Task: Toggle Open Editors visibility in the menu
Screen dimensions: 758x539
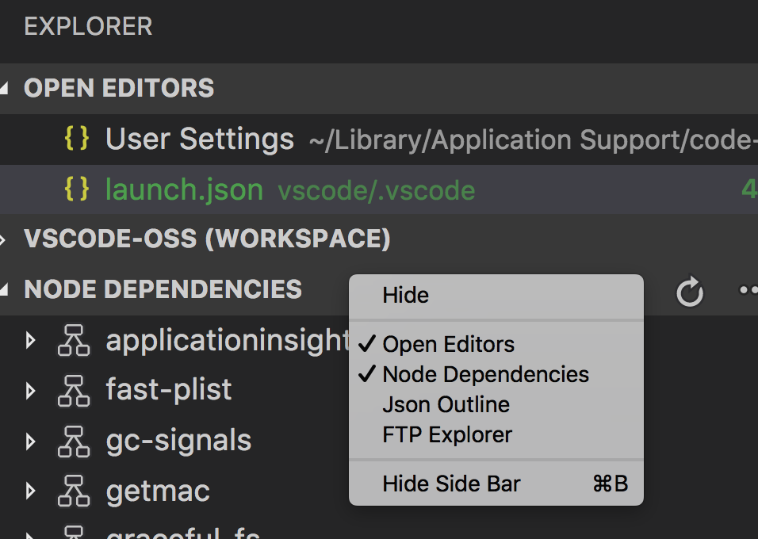Action: coord(448,344)
